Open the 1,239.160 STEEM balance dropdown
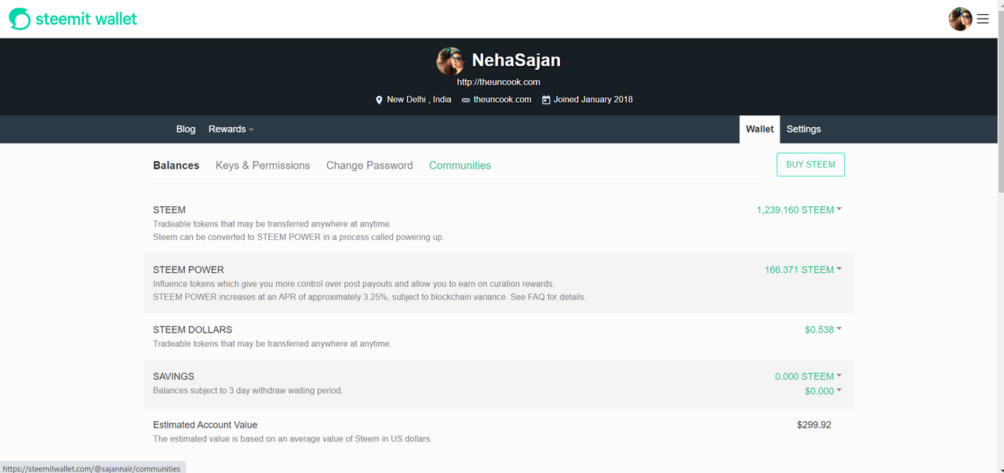The image size is (1004, 473). point(799,210)
